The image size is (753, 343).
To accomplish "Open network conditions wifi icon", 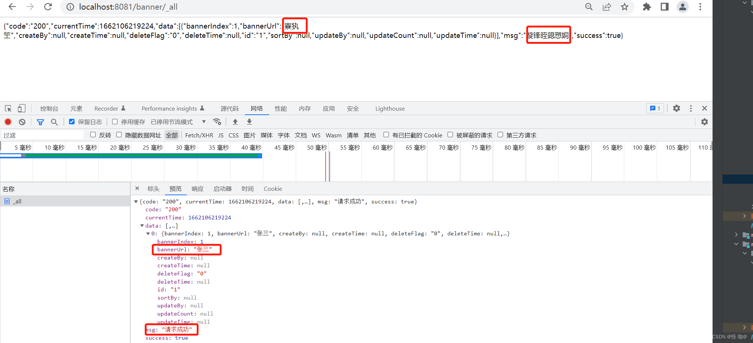I will [x=217, y=122].
